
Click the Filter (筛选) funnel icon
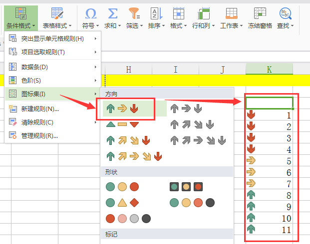[x=134, y=13]
